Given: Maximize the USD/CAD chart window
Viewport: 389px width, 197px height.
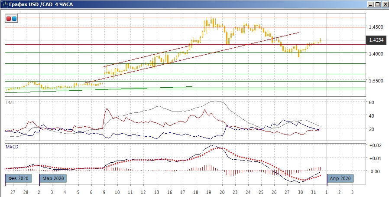Looking at the screenshot, I should tap(377, 4).
